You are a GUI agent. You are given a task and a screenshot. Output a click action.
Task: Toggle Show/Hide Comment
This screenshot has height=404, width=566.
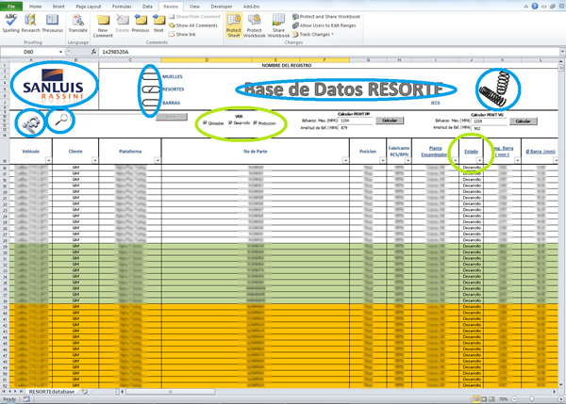coord(194,17)
